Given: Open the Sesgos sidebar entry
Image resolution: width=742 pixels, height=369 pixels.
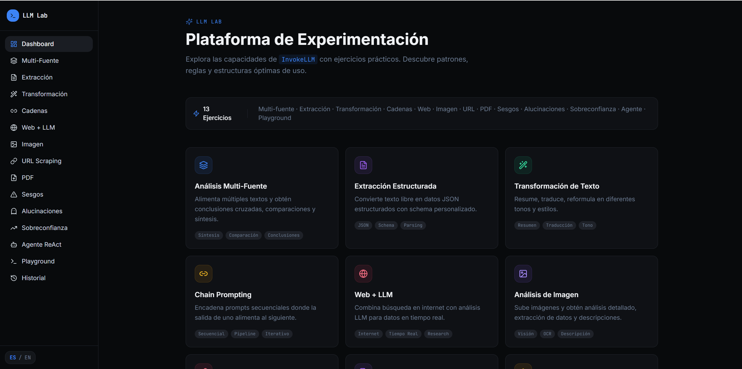Looking at the screenshot, I should 49,194.
